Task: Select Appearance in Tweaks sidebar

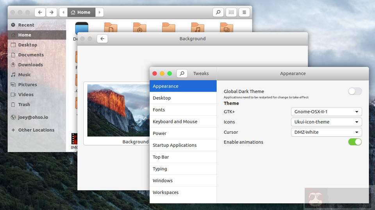Action: tap(183, 86)
